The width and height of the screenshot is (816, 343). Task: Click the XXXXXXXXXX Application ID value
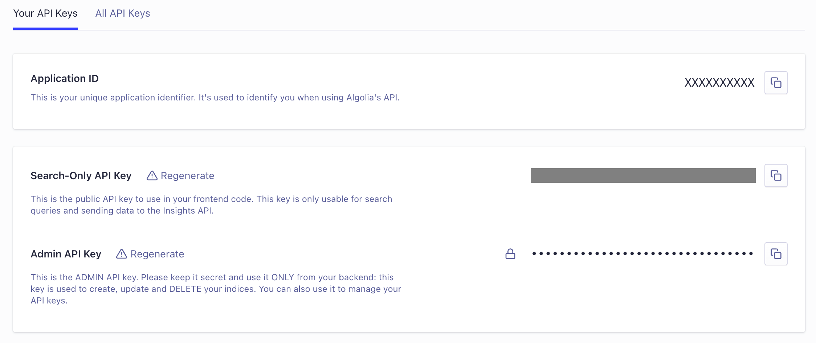click(x=719, y=82)
